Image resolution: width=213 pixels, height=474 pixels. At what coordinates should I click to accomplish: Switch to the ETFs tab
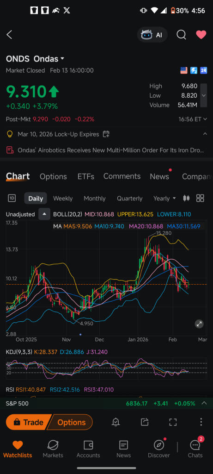(85, 176)
